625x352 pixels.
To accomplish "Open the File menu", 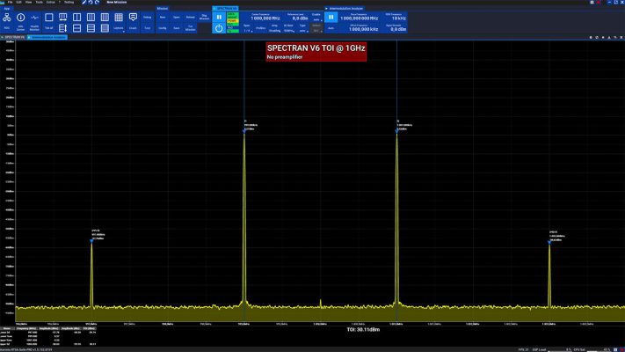I will pos(10,3).
